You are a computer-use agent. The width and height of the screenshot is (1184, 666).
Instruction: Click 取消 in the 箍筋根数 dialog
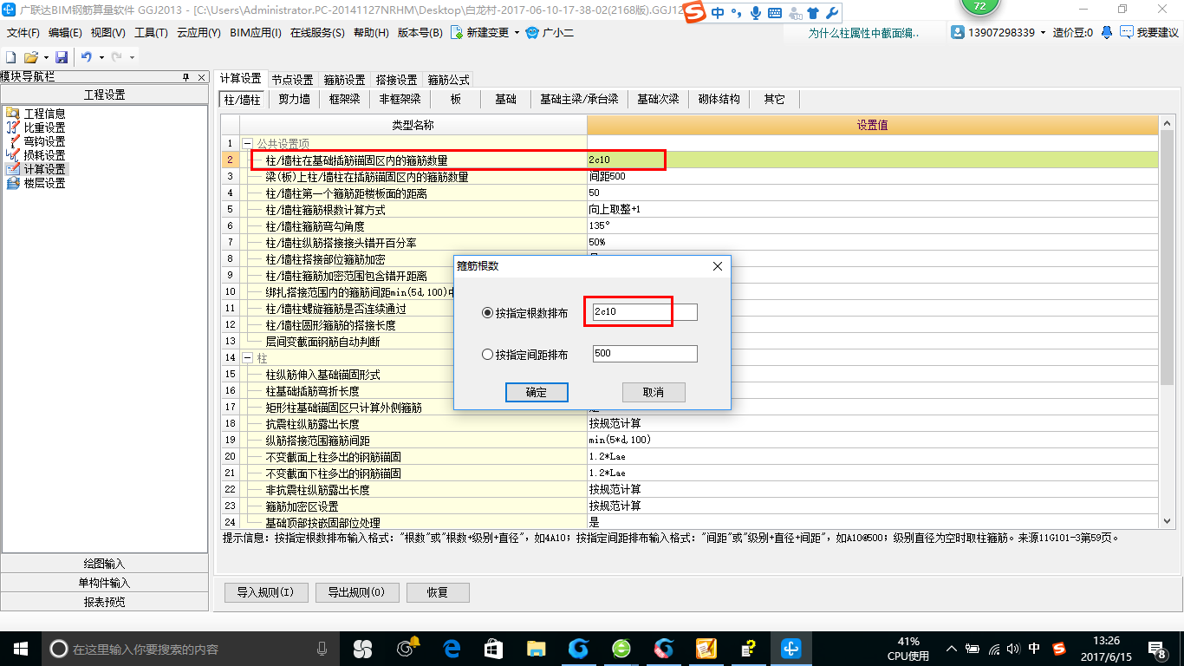point(654,392)
